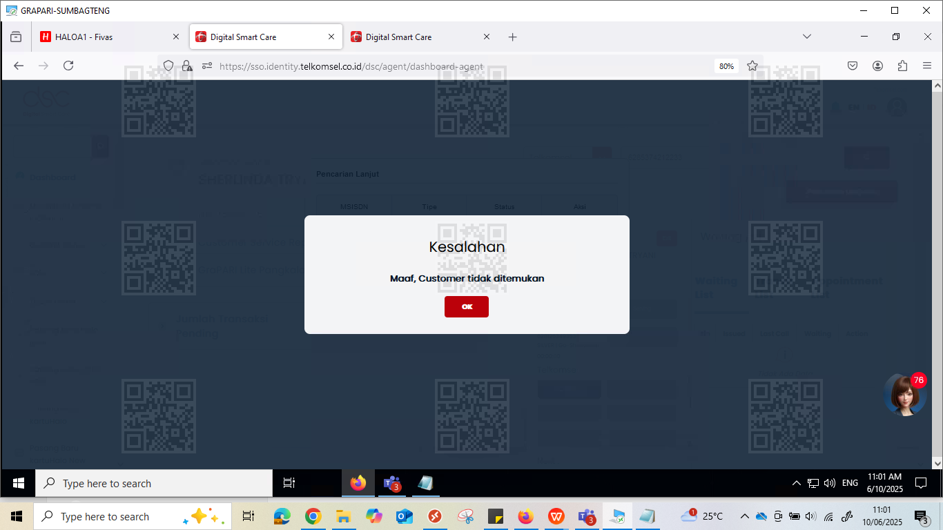This screenshot has width=943, height=530.
Task: Open Teams from the host taskbar
Action: click(x=587, y=516)
